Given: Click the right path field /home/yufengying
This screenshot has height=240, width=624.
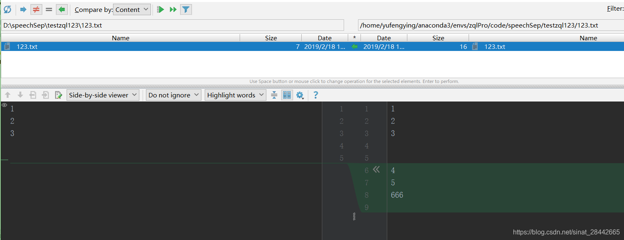Looking at the screenshot, I should 491,25.
